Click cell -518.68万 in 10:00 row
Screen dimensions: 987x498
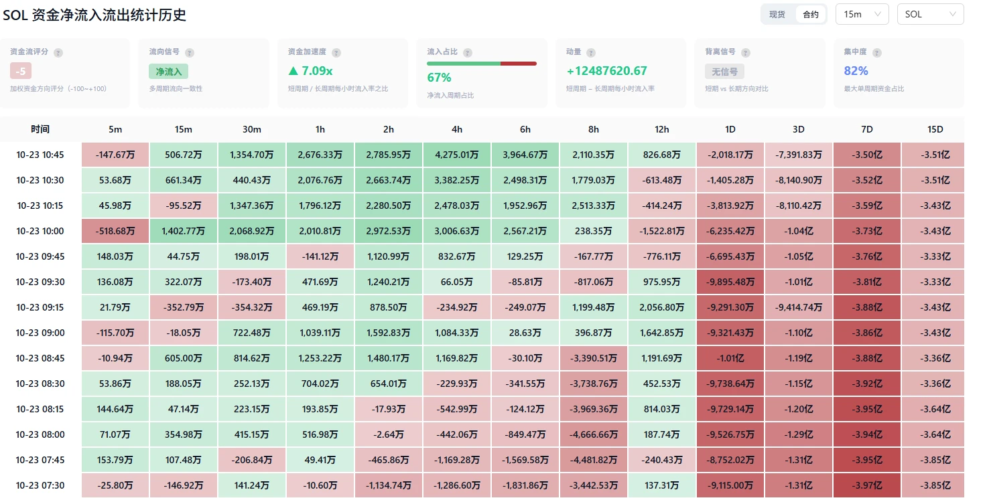[115, 231]
